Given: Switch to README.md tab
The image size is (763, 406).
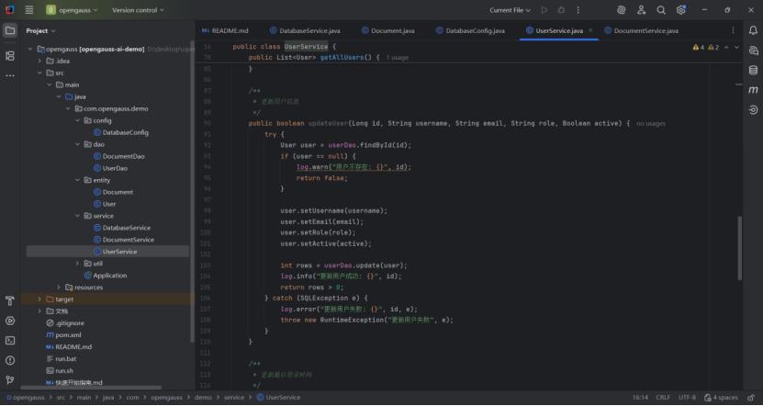Looking at the screenshot, I should click(x=225, y=30).
